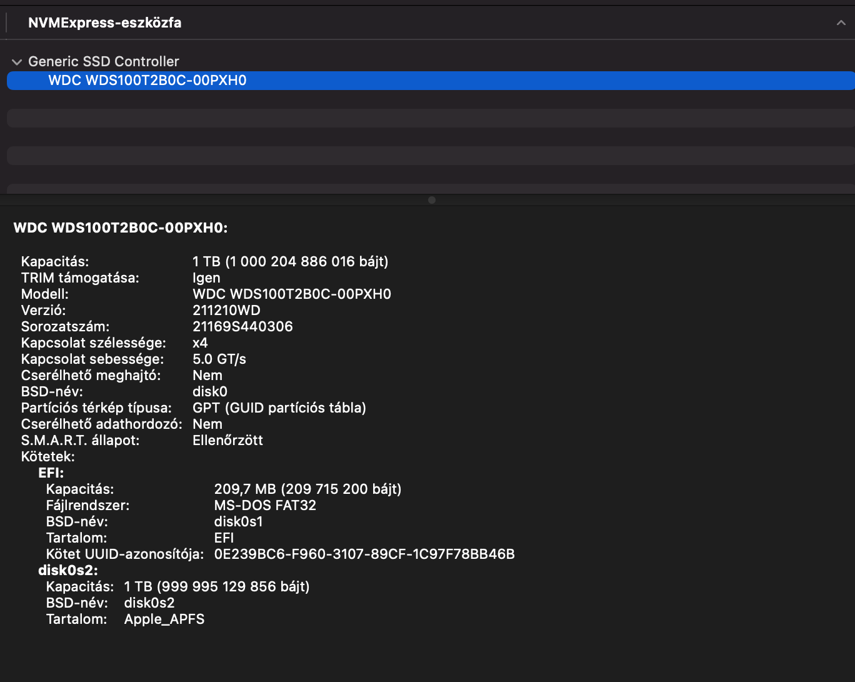855x682 pixels.
Task: Click the content value Apple_APFS
Action: 164,619
